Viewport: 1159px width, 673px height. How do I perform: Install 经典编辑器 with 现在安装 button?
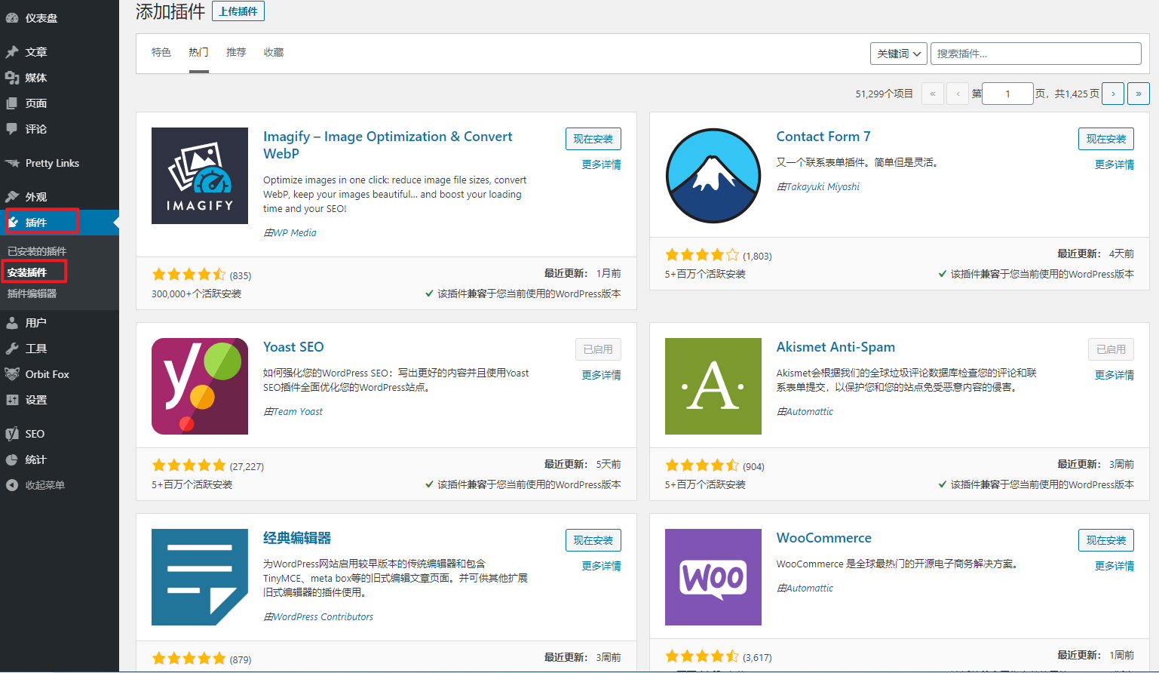[593, 540]
